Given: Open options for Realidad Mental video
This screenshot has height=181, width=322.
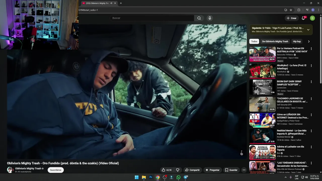Looking at the screenshot, I should pos(311,131).
